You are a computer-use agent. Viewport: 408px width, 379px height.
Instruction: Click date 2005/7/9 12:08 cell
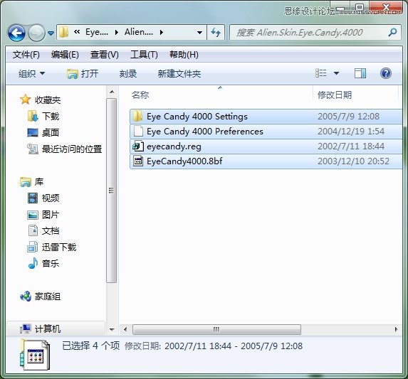(348, 117)
